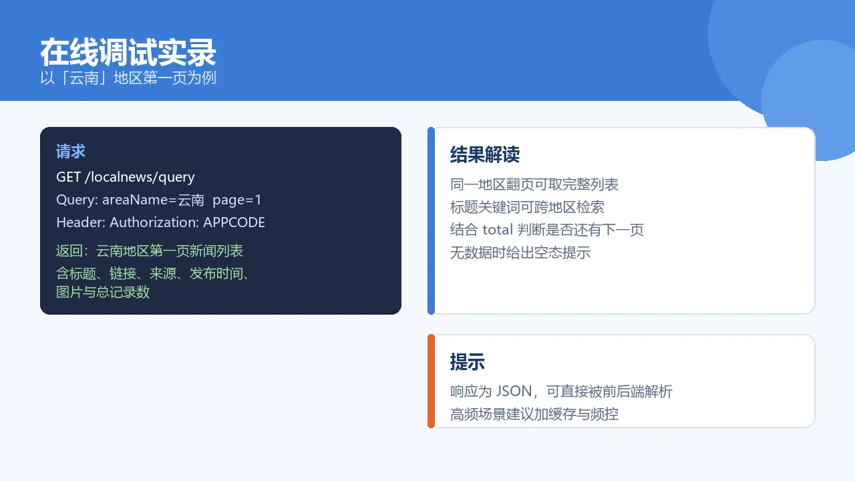Select the line 结合 total 判断是否还有下一页

click(x=547, y=230)
